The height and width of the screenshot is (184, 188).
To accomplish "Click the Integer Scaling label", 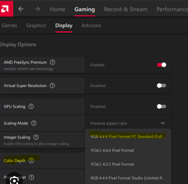I will (x=17, y=137).
